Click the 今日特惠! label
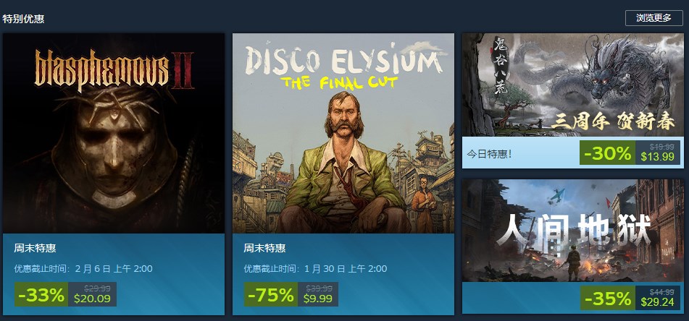 coord(489,155)
